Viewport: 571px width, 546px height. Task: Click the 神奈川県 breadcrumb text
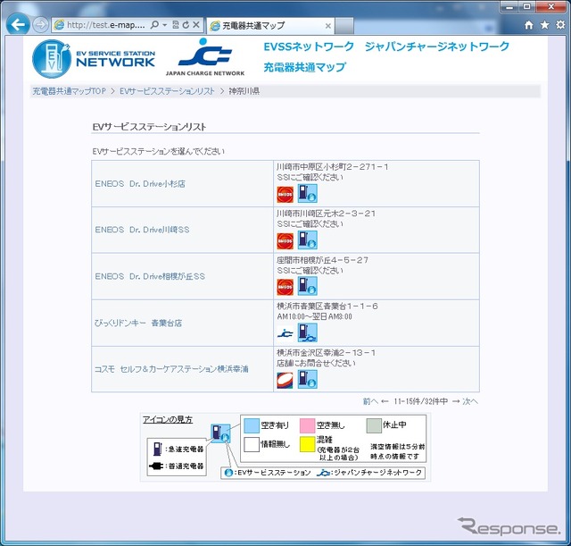[244, 91]
